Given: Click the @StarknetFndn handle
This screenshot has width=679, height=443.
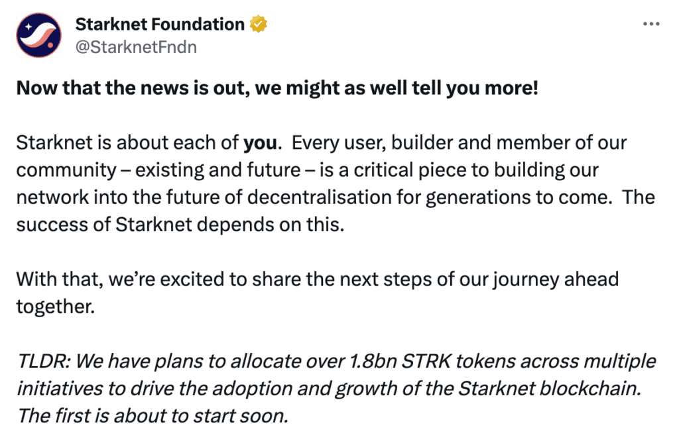Looking at the screenshot, I should pyautogui.click(x=137, y=46).
